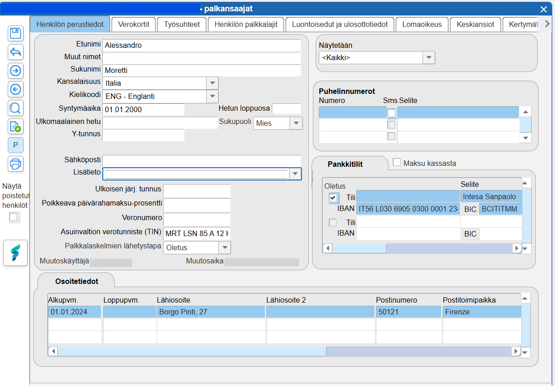This screenshot has width=555, height=386.
Task: Click the magnifying glass search icon
Action: tap(16, 108)
